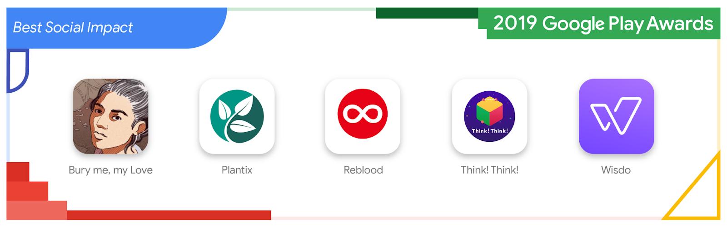Screen dimensions: 727x228
Task: Click the "Plantix" text label
Action: pyautogui.click(x=237, y=170)
